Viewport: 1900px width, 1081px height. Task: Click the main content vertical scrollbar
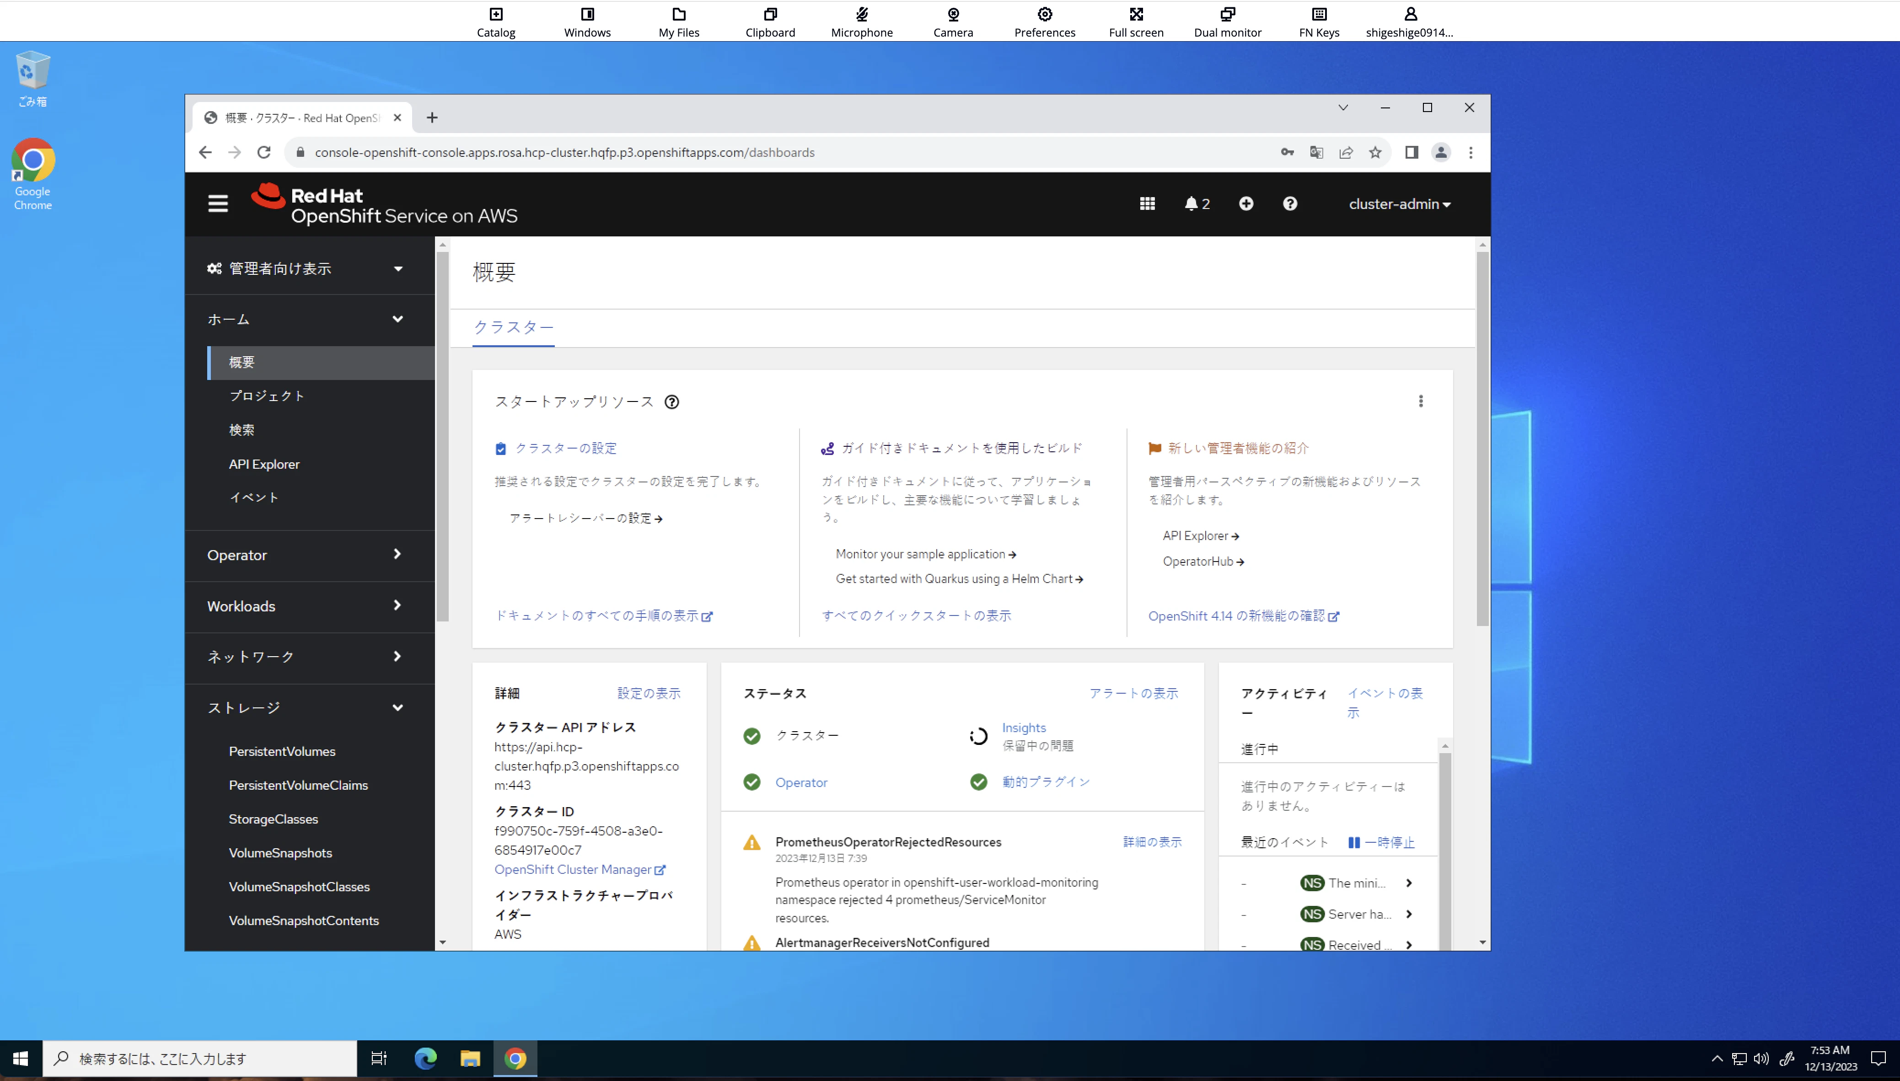[x=1483, y=438]
